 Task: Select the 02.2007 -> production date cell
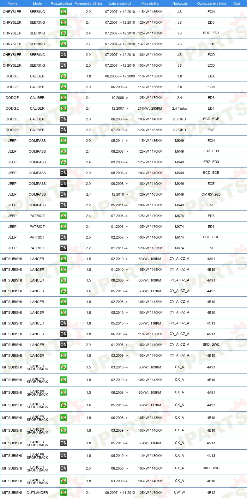pos(119,237)
